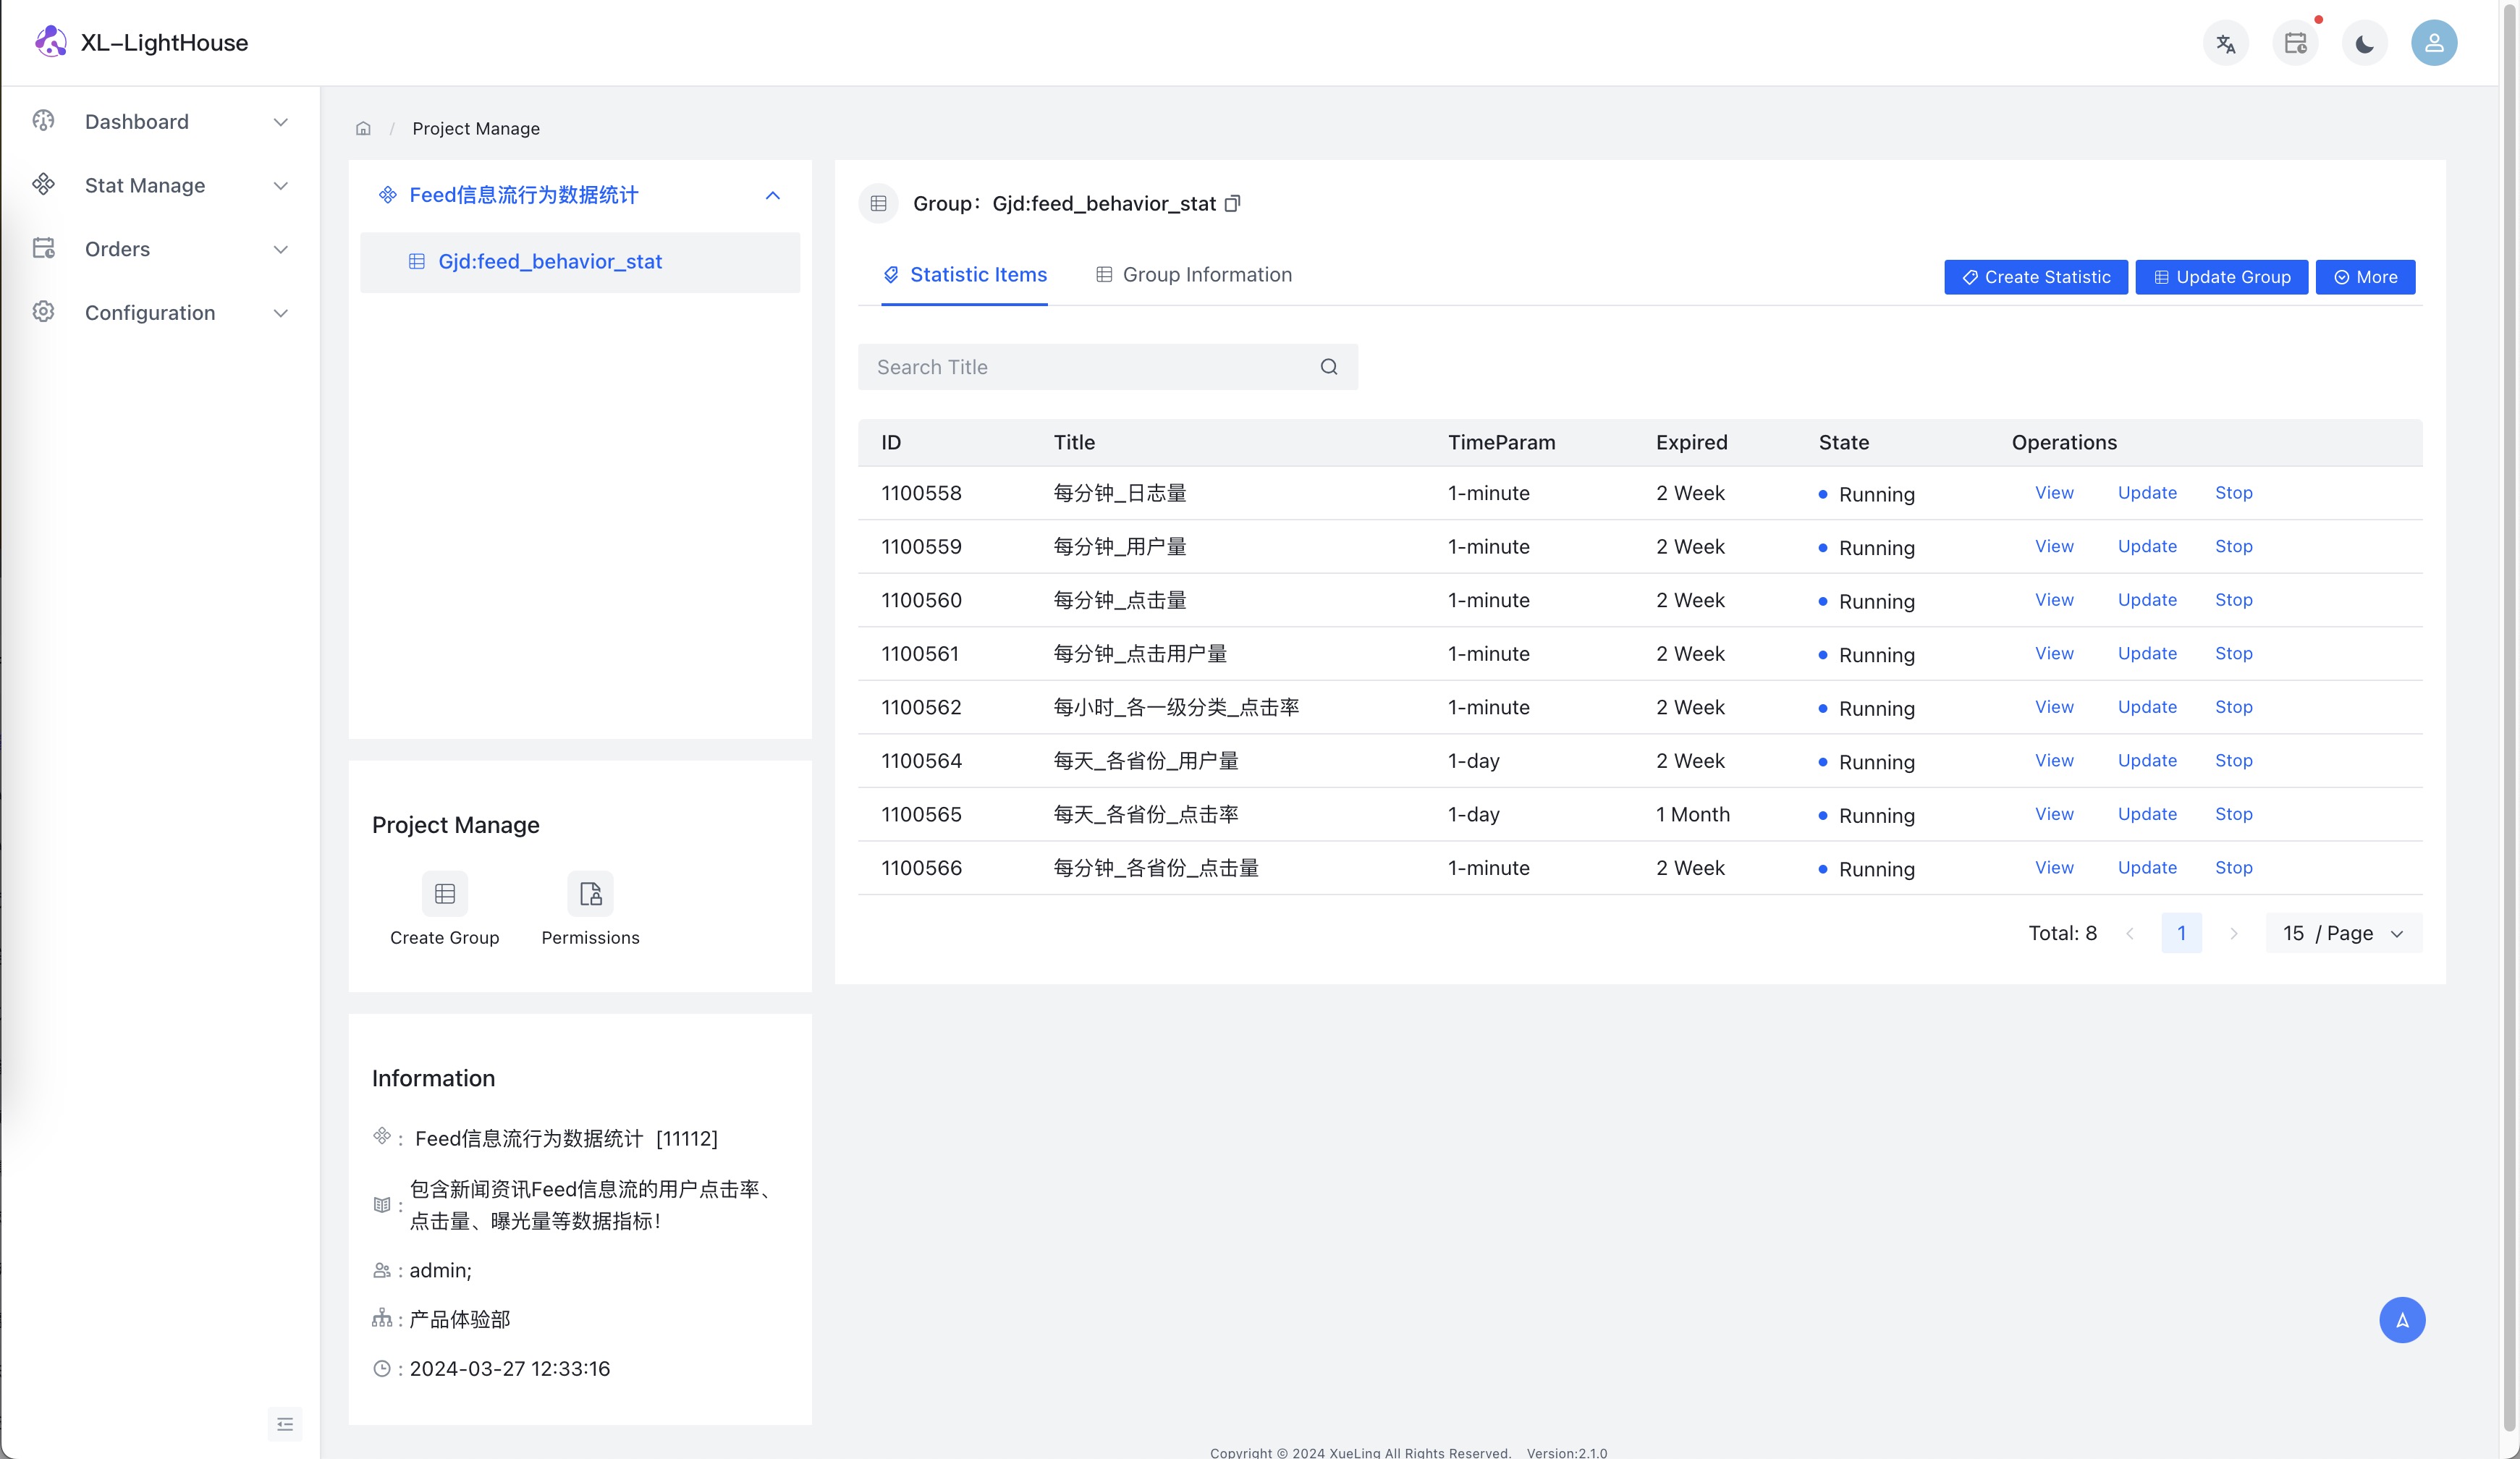The height and width of the screenshot is (1459, 2520).
Task: Stop the statistic with ID 1100558
Action: coord(2233,492)
